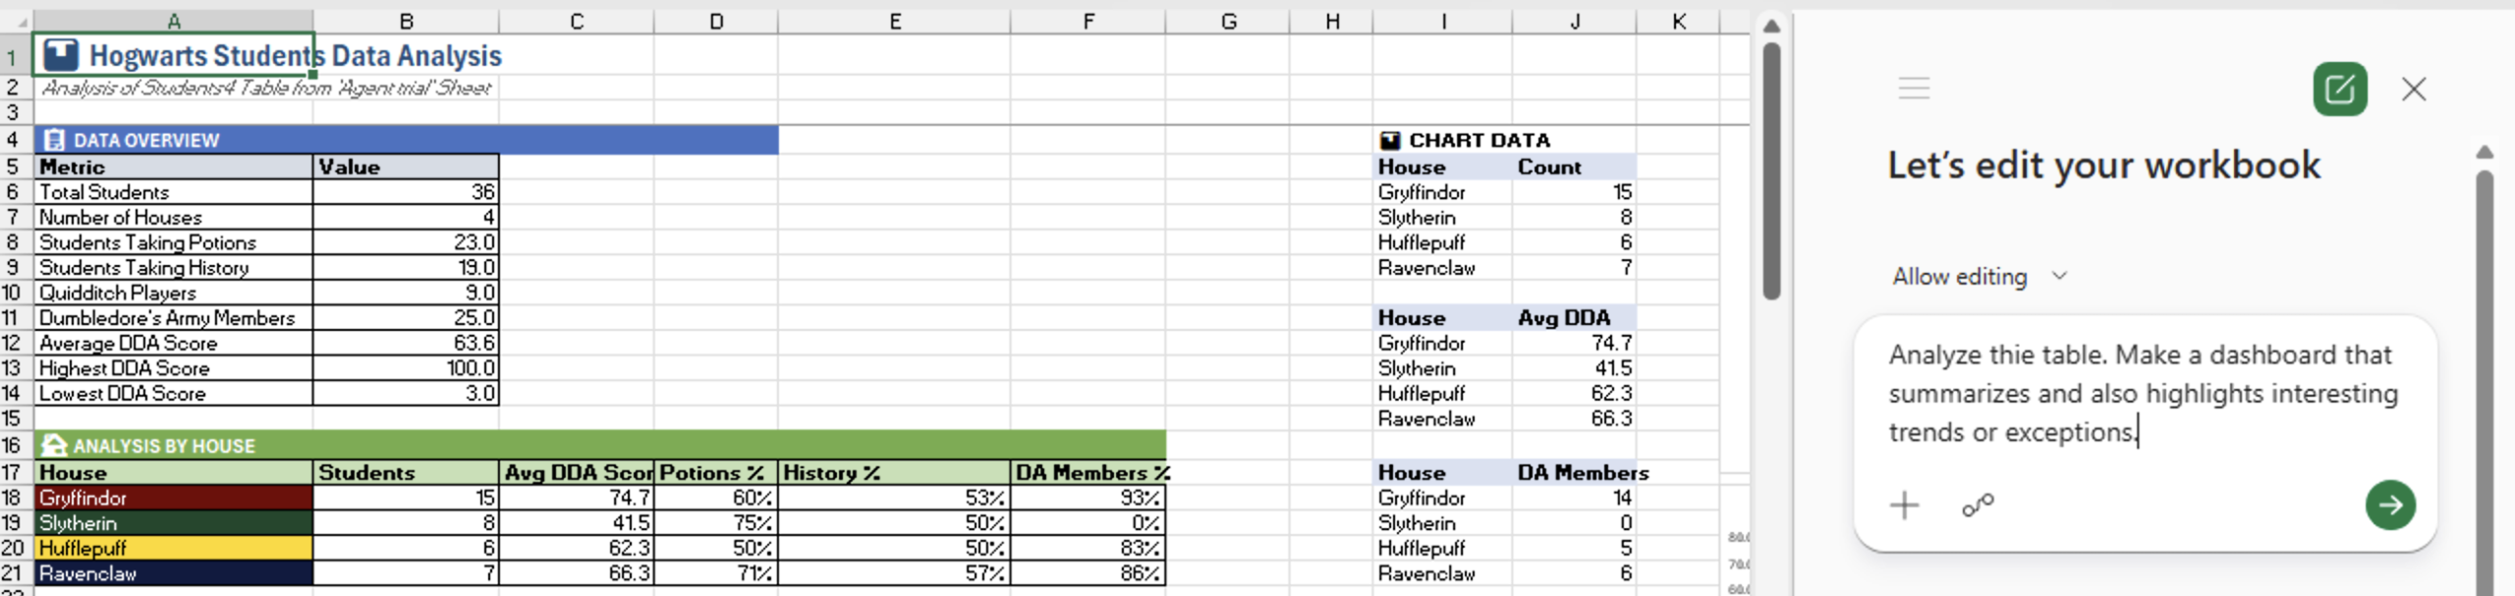The width and height of the screenshot is (2515, 596).
Task: Select the Hogwarts Students Data Analysis title cell
Action: tap(174, 55)
